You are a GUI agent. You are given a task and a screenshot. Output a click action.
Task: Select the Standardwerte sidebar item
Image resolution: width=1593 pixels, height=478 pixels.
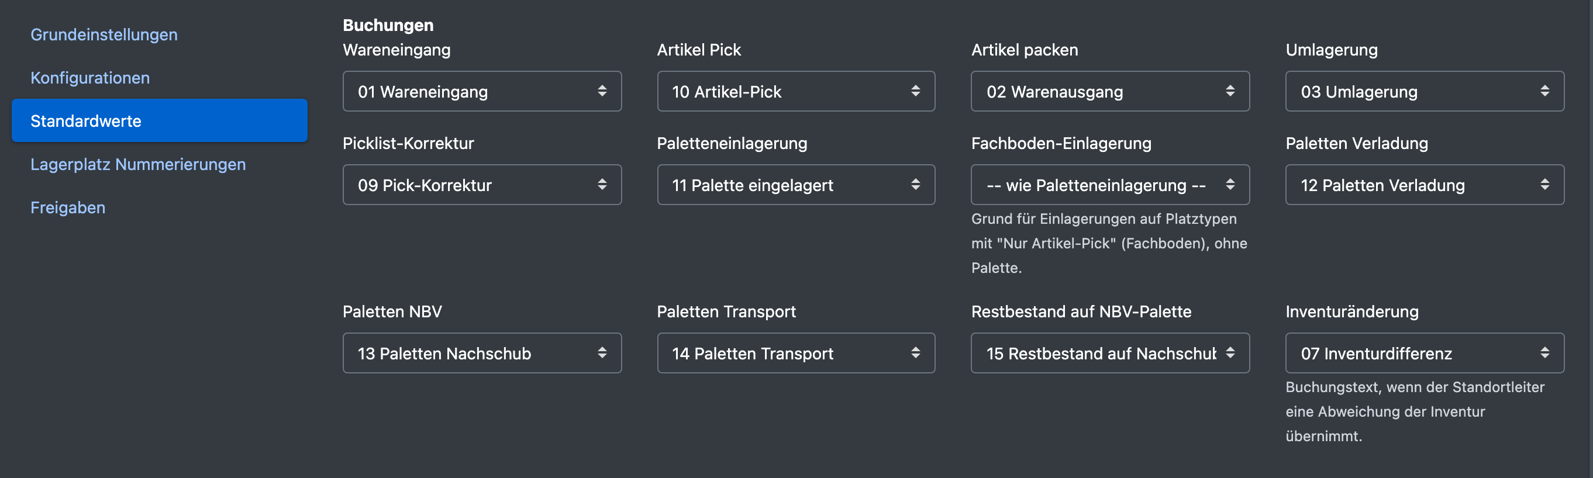pos(160,121)
